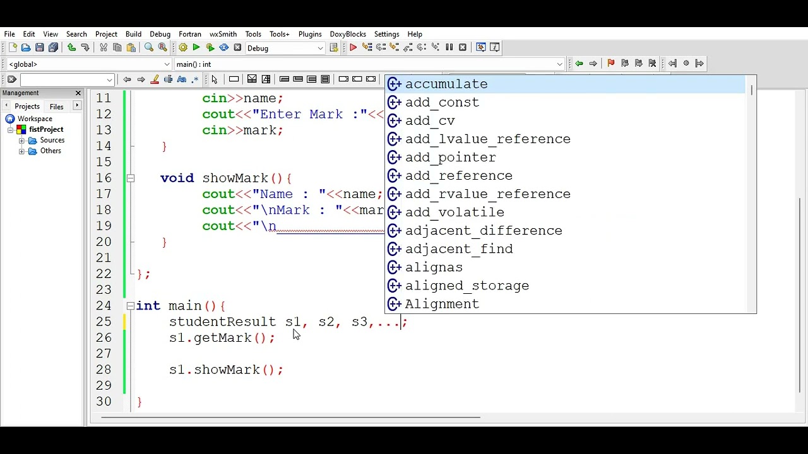
Task: Open the Build menu
Action: point(133,34)
